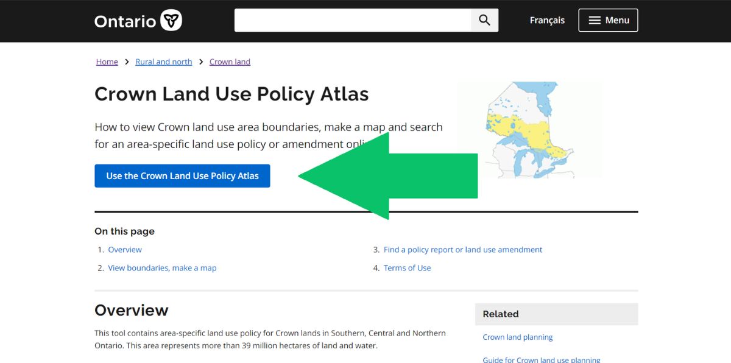
Task: Focus the site search input field
Action: coord(353,20)
